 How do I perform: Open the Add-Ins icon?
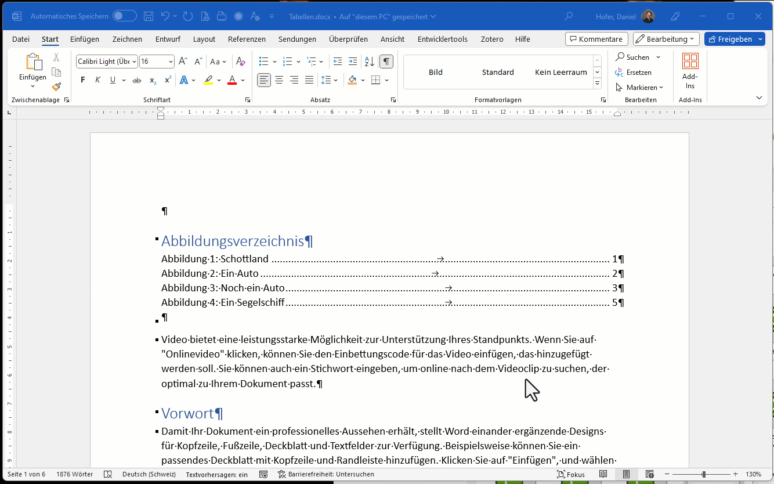tap(690, 71)
